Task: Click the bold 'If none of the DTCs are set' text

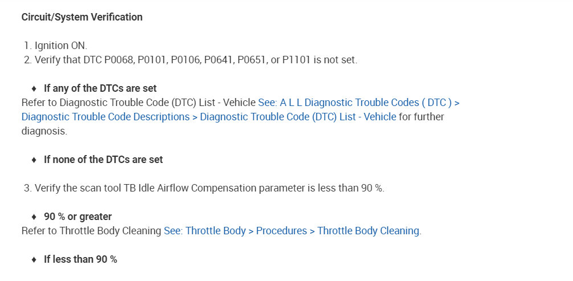Action: point(103,160)
